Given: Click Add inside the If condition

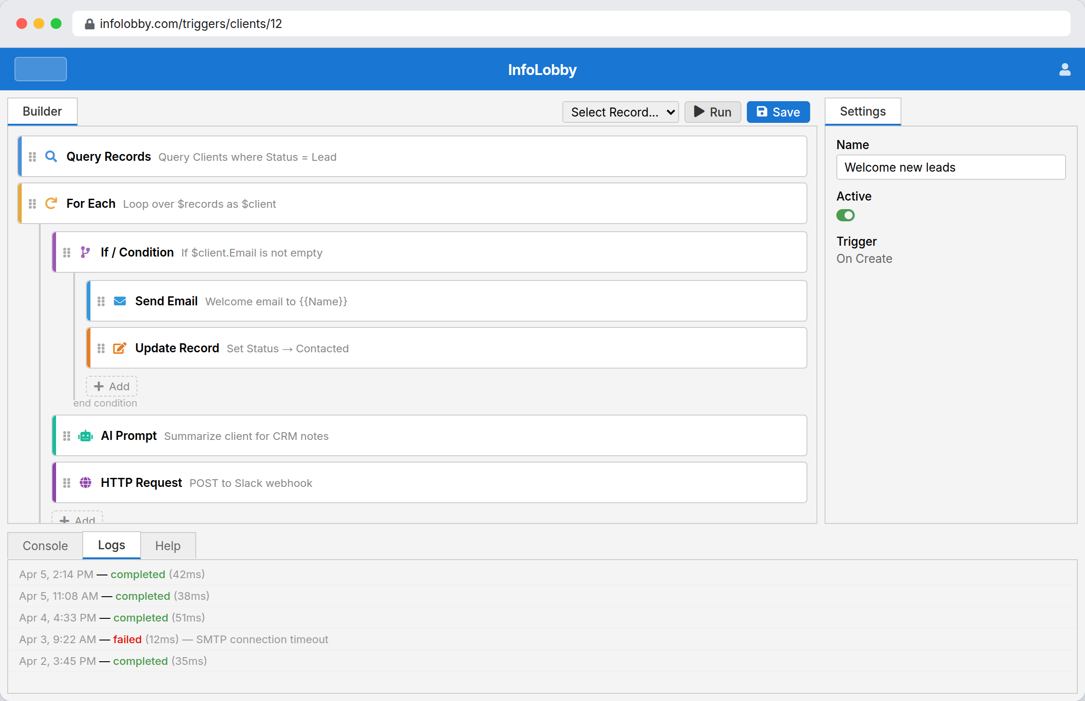Looking at the screenshot, I should point(111,386).
